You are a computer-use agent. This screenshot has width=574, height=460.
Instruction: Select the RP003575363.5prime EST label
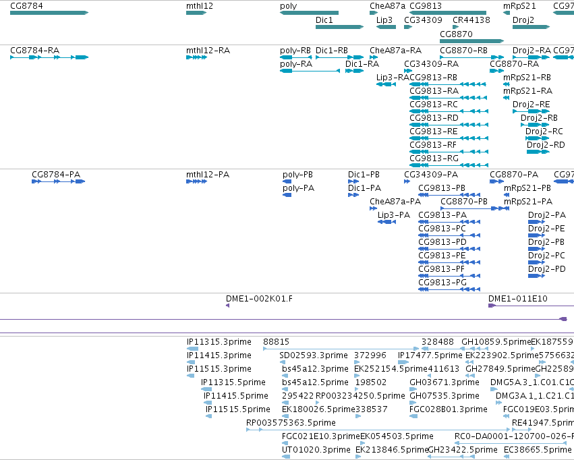(x=291, y=423)
